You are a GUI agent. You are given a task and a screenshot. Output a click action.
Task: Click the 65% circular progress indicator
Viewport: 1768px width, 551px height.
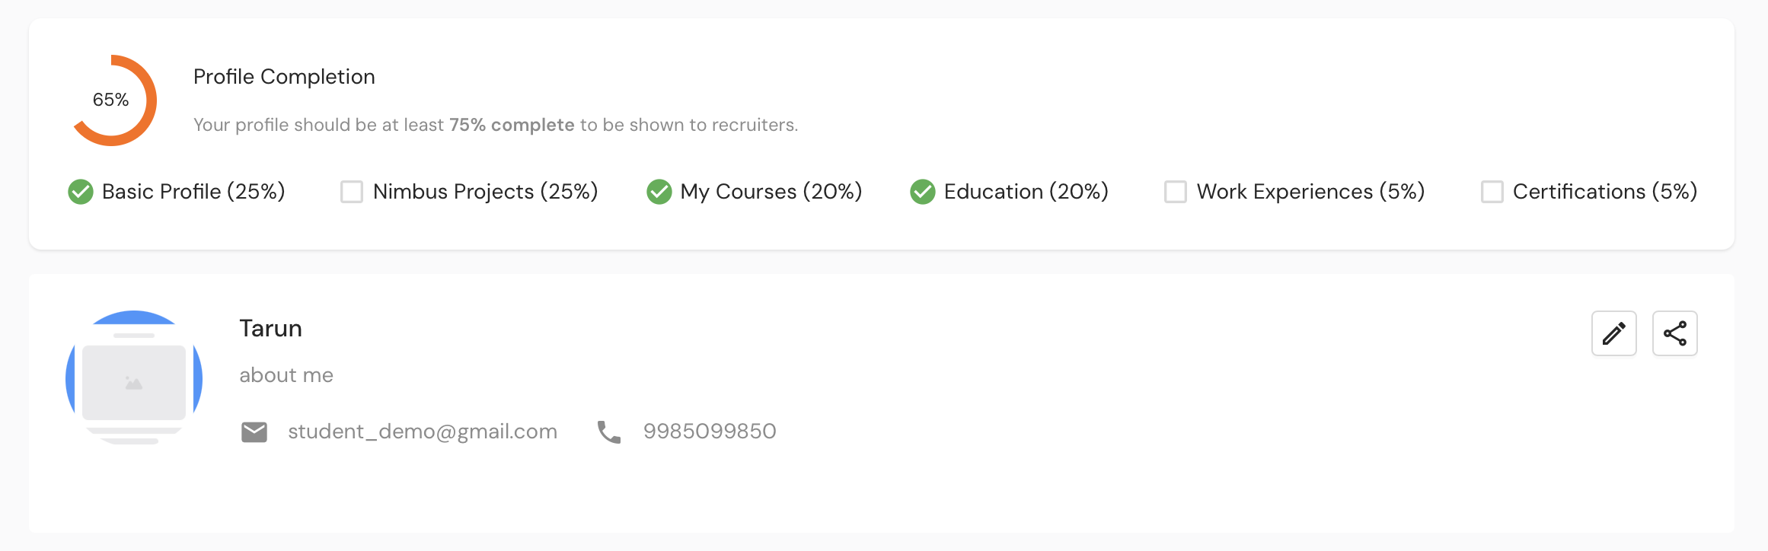112,100
